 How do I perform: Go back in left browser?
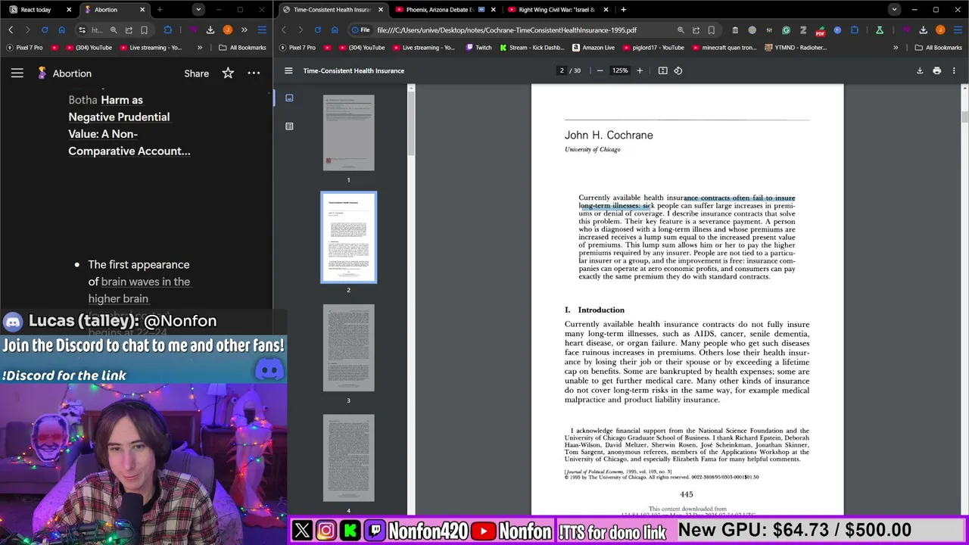11,30
